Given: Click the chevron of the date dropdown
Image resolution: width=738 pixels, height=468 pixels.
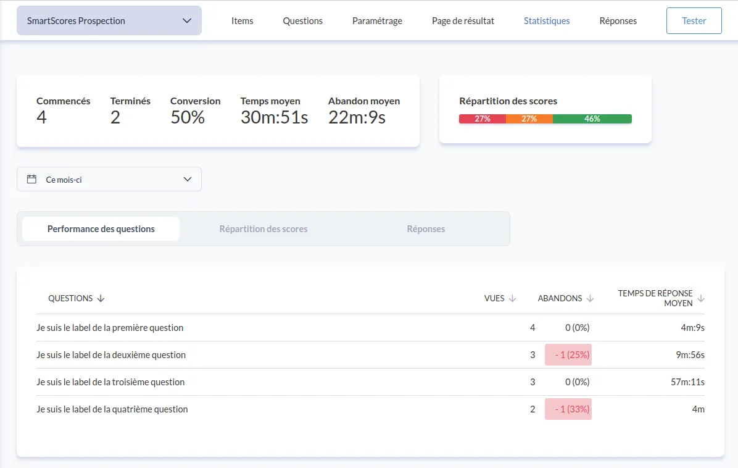Looking at the screenshot, I should (x=188, y=179).
